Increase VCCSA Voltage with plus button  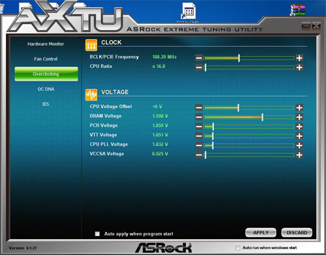pos(299,155)
